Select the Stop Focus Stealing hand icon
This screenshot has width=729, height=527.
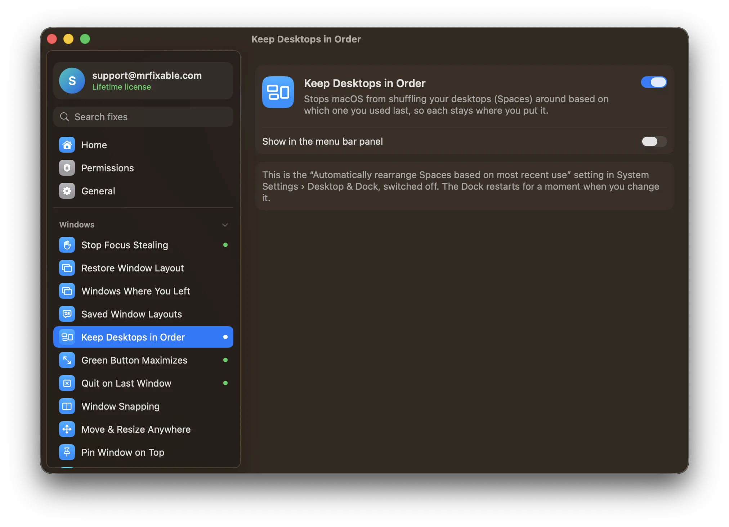pyautogui.click(x=67, y=245)
